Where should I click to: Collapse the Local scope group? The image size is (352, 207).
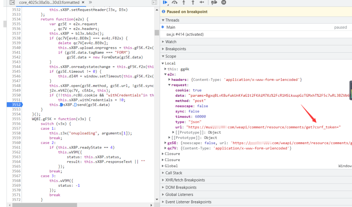[163, 63]
